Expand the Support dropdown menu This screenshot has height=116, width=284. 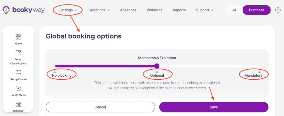pyautogui.click(x=205, y=10)
